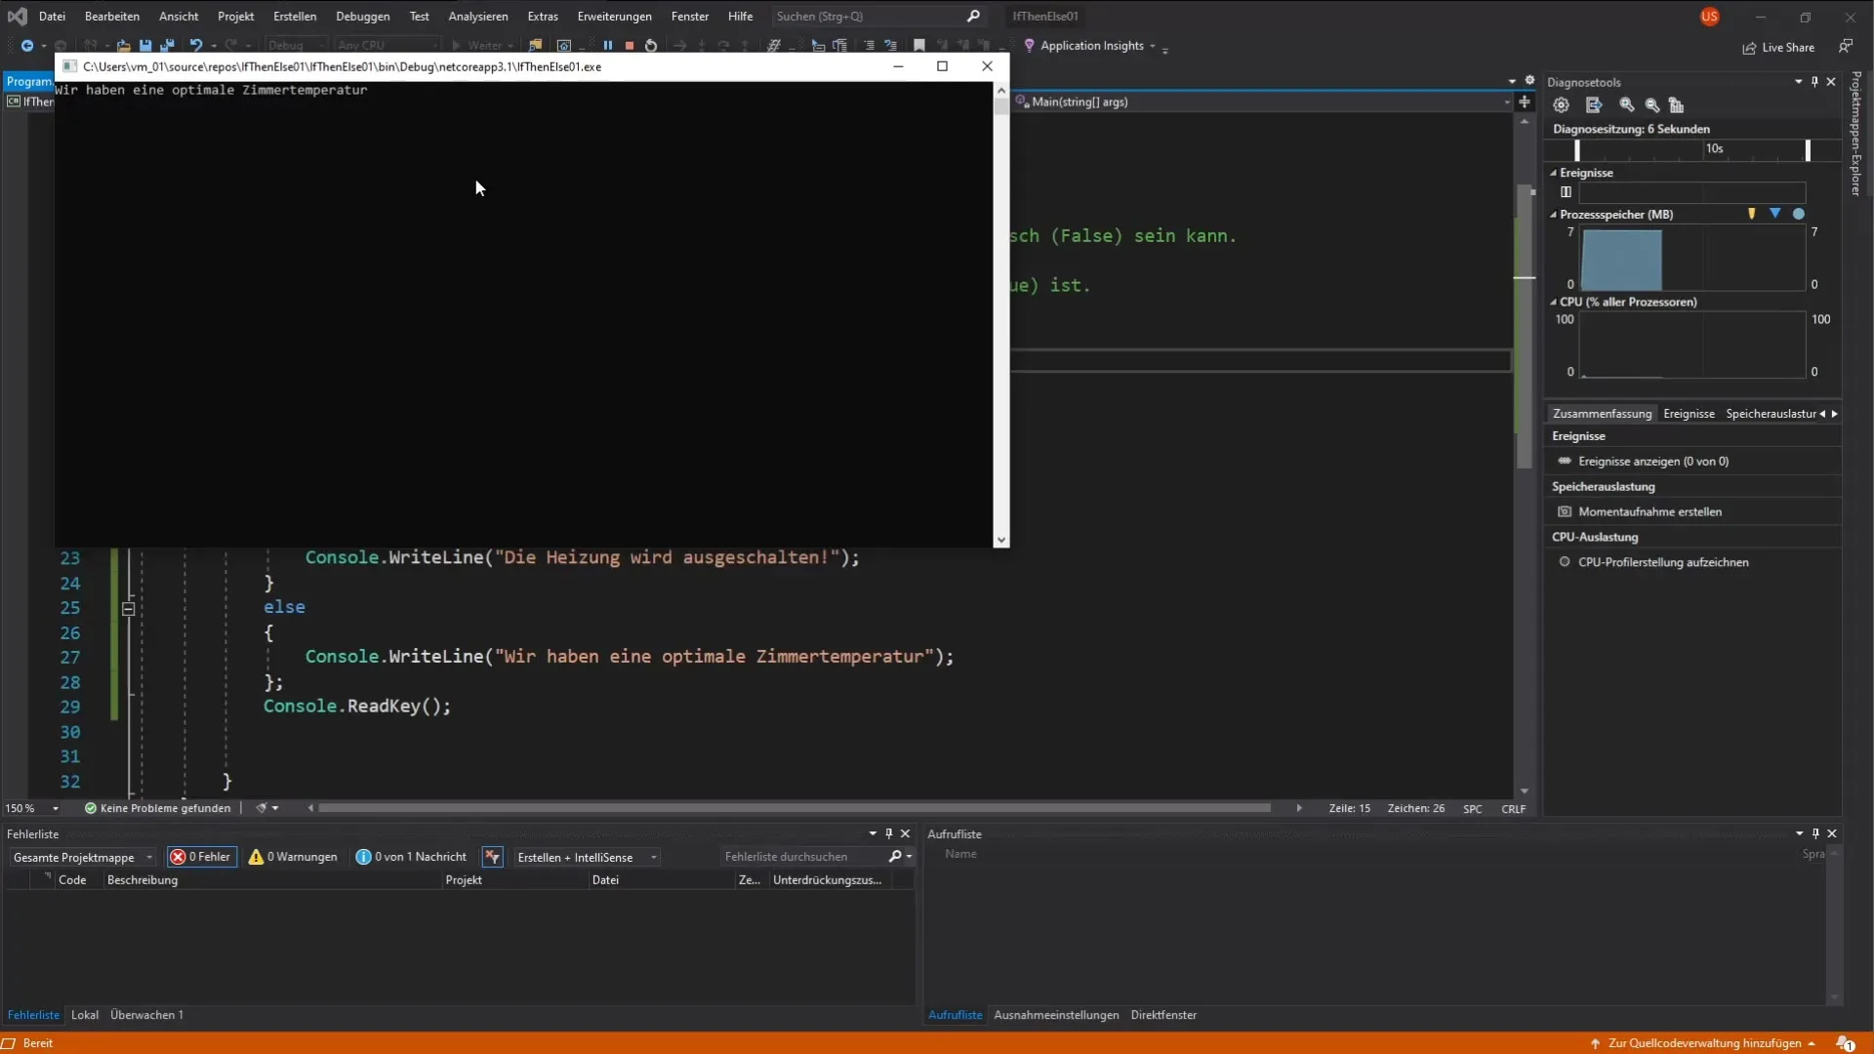
Task: Switch to the Ausnahmeeinstellungen tab
Action: click(1056, 1015)
